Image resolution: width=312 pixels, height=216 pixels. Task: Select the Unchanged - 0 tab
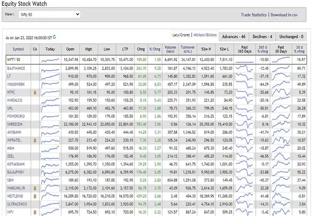(x=291, y=36)
